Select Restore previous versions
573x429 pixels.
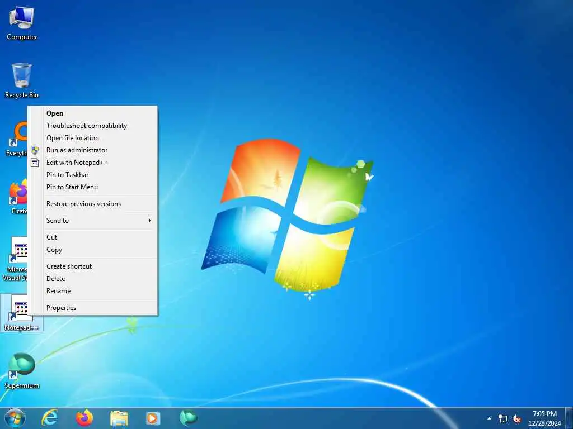(93, 204)
